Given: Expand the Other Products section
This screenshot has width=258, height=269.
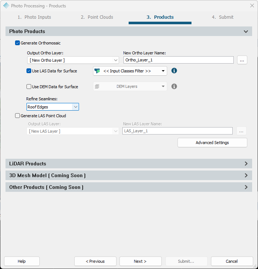Looking at the screenshot, I should pos(129,187).
